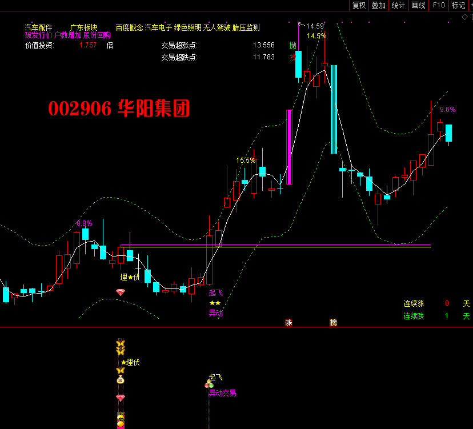Click the 14.59 peak price label

tap(315, 26)
